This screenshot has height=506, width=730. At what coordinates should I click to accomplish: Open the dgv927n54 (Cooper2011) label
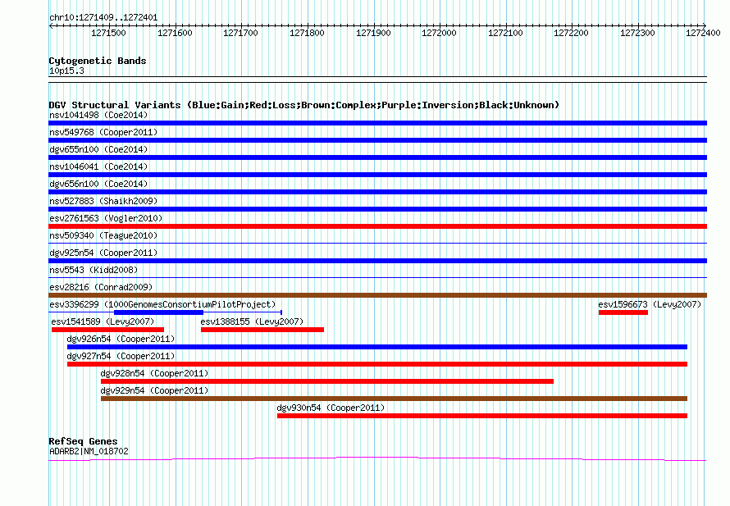click(x=121, y=356)
